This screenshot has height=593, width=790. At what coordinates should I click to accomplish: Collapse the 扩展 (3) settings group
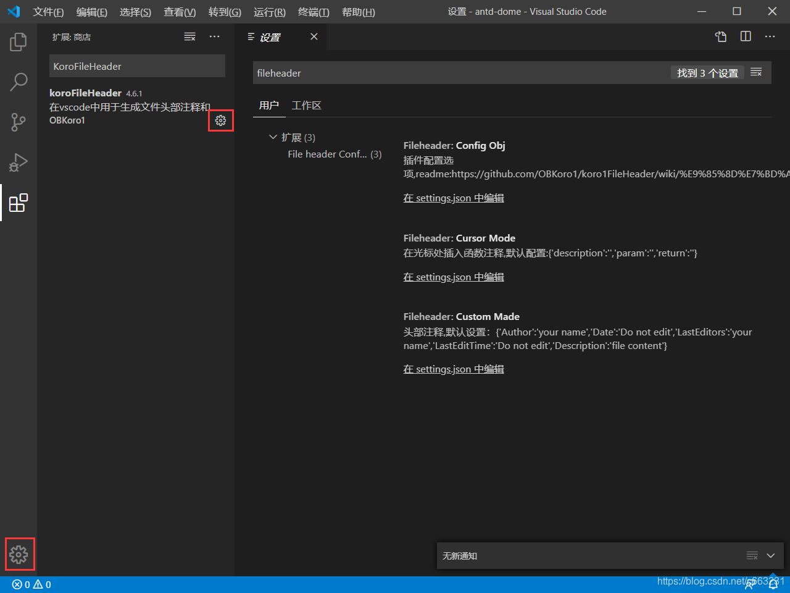273,137
